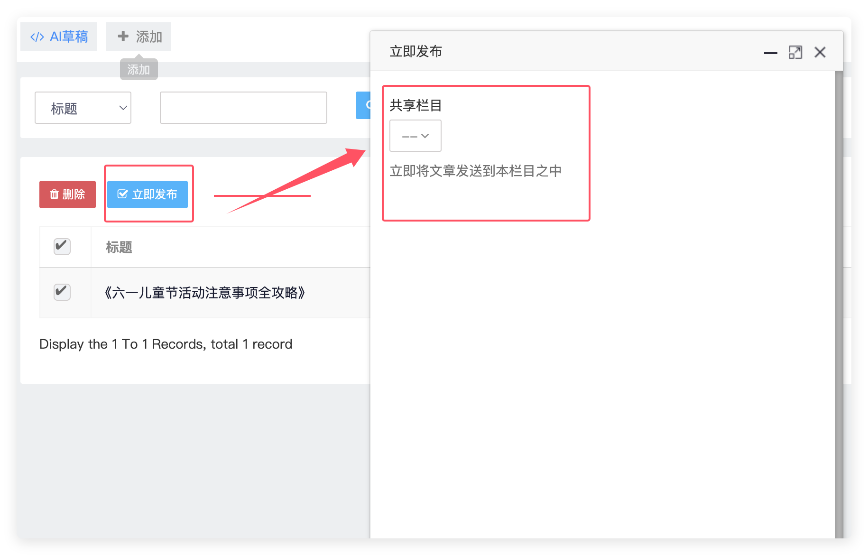Click the 立即发布 button
Viewport: 868px width, 555px height.
coord(148,194)
